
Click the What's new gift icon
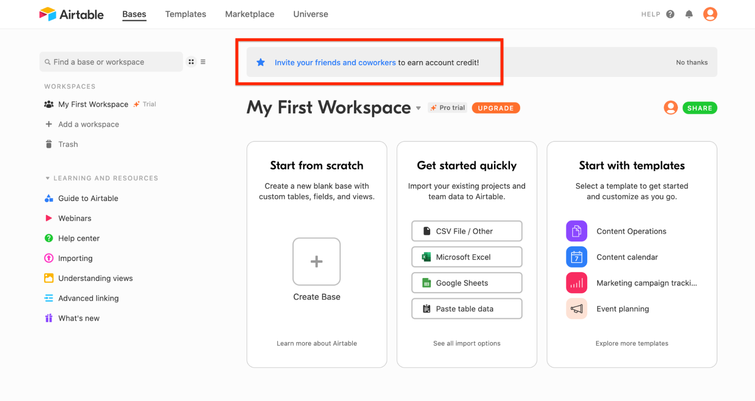[49, 318]
